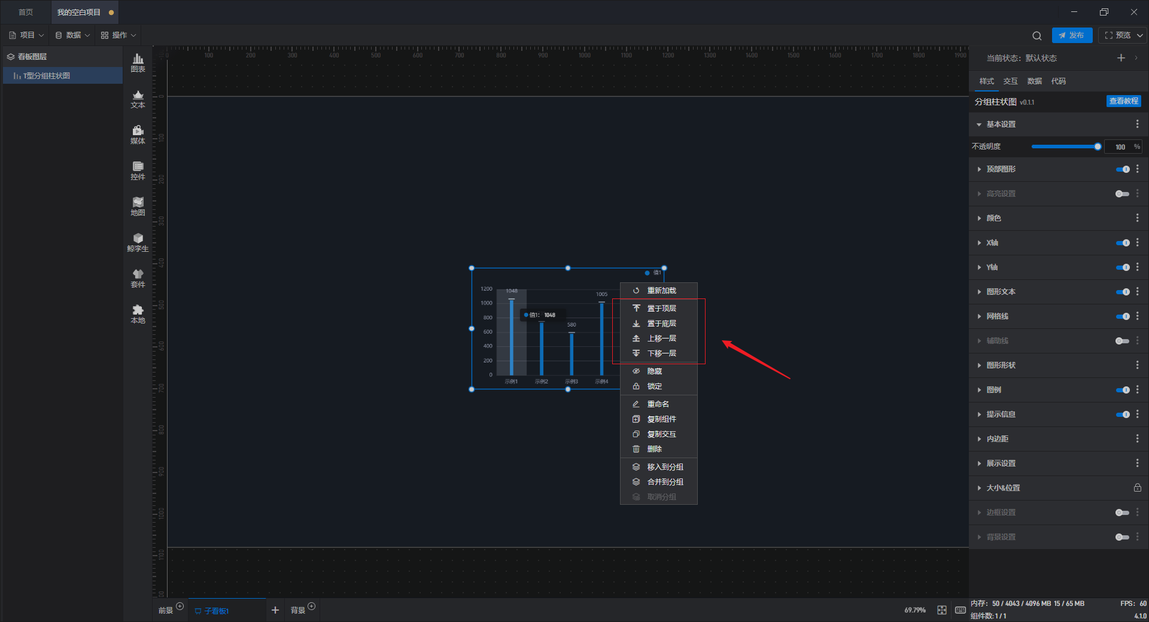Open the 图表 chart component library
1149x622 pixels.
[138, 63]
